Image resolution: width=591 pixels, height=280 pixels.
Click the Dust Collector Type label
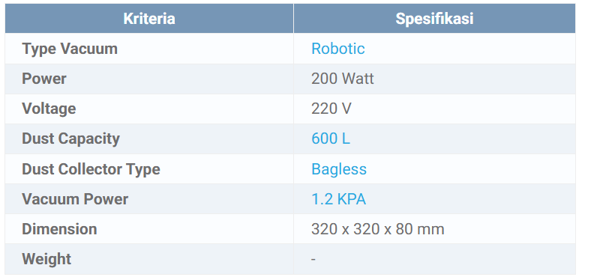click(x=91, y=169)
